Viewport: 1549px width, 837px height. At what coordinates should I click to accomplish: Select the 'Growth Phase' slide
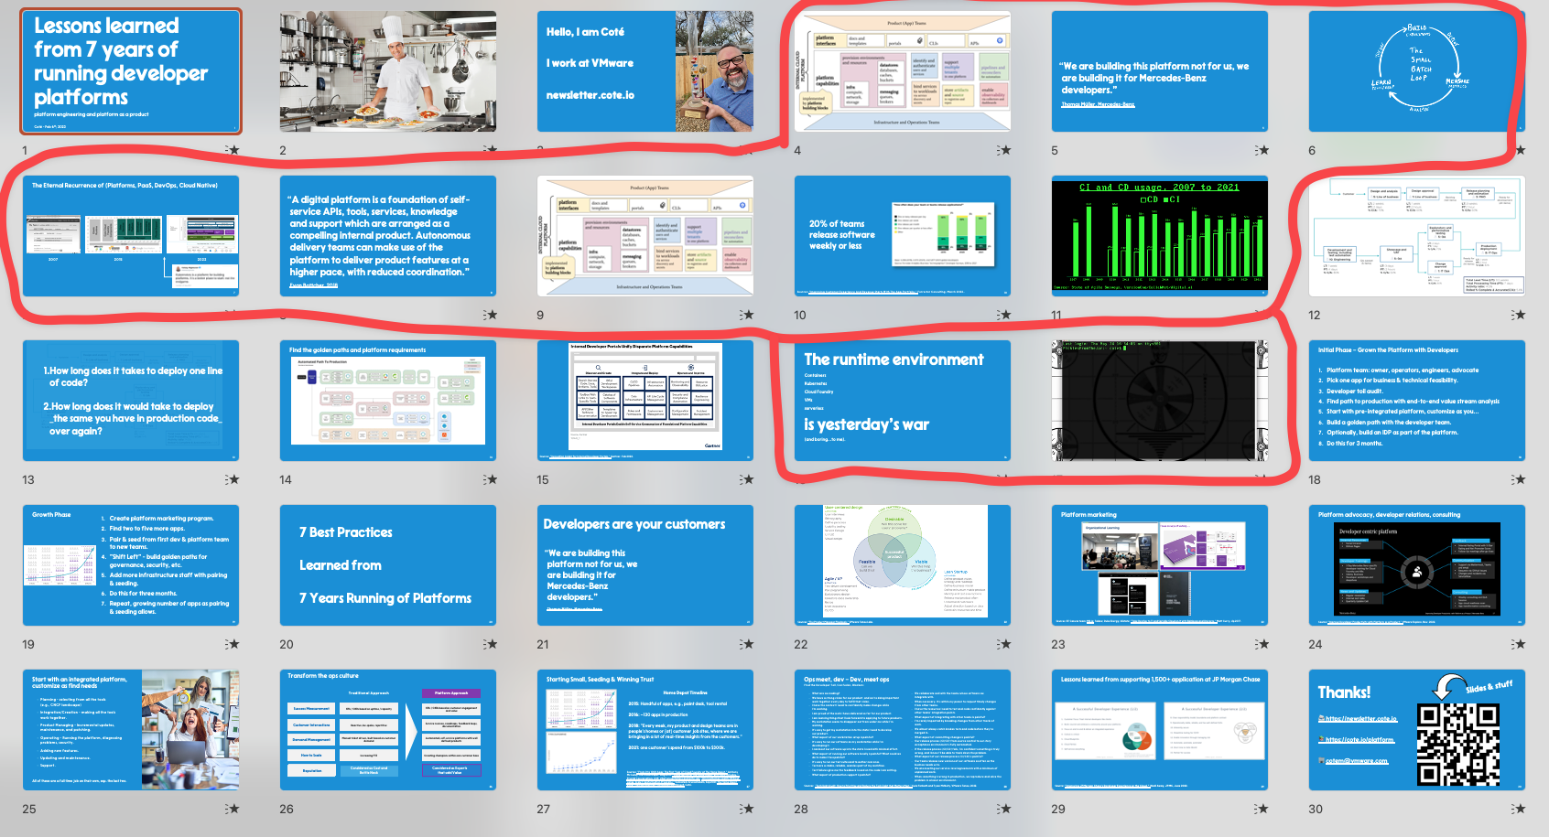(131, 565)
